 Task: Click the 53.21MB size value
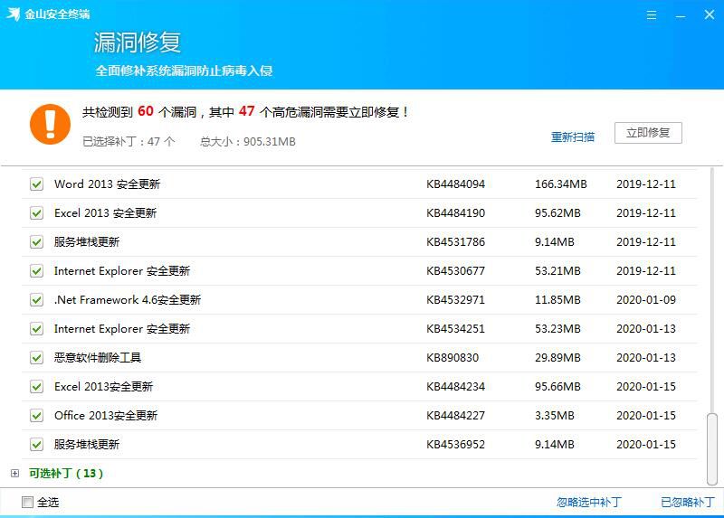point(557,271)
